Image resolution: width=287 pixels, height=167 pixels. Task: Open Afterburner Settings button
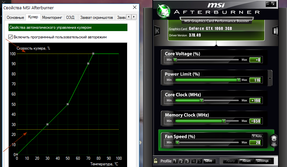(262, 161)
